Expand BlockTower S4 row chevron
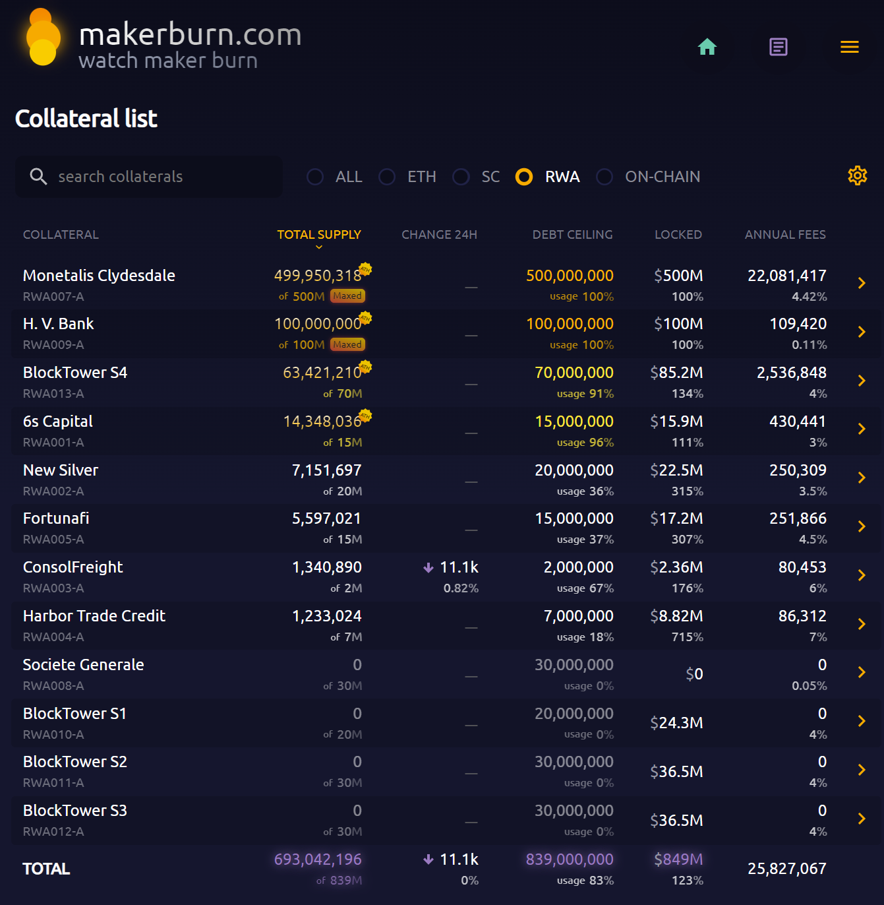Image resolution: width=884 pixels, height=905 pixels. tap(862, 381)
